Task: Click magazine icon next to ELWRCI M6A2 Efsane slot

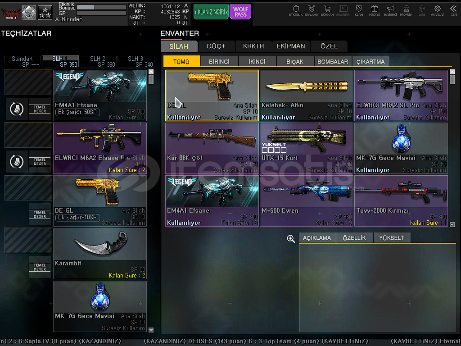Action: click(17, 162)
